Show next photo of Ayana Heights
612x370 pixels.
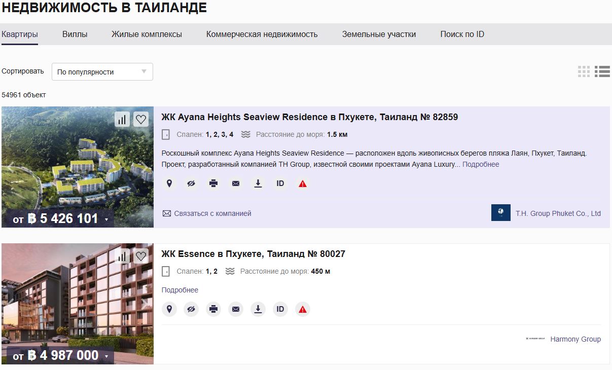147,167
